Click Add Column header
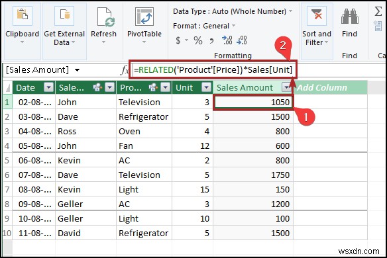Viewport: 387px width, 258px height. tap(330, 87)
